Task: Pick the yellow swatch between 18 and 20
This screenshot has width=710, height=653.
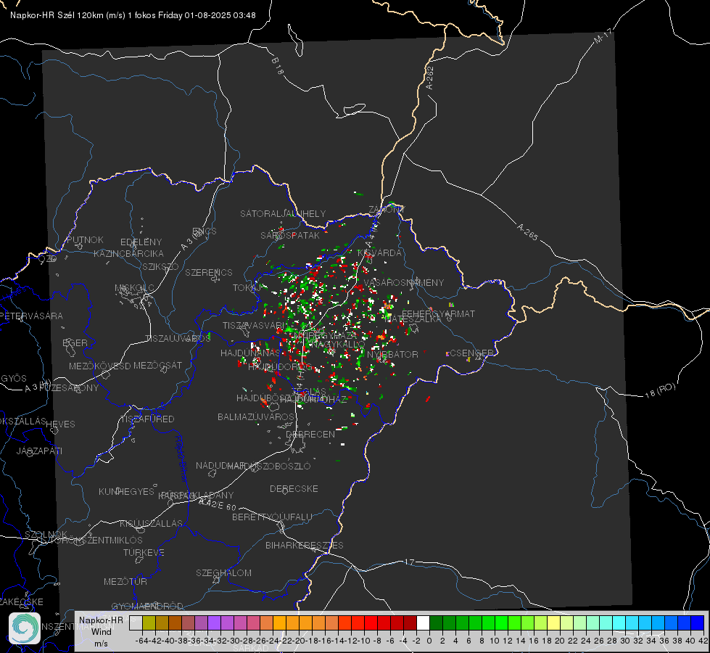Action: pos(553,623)
